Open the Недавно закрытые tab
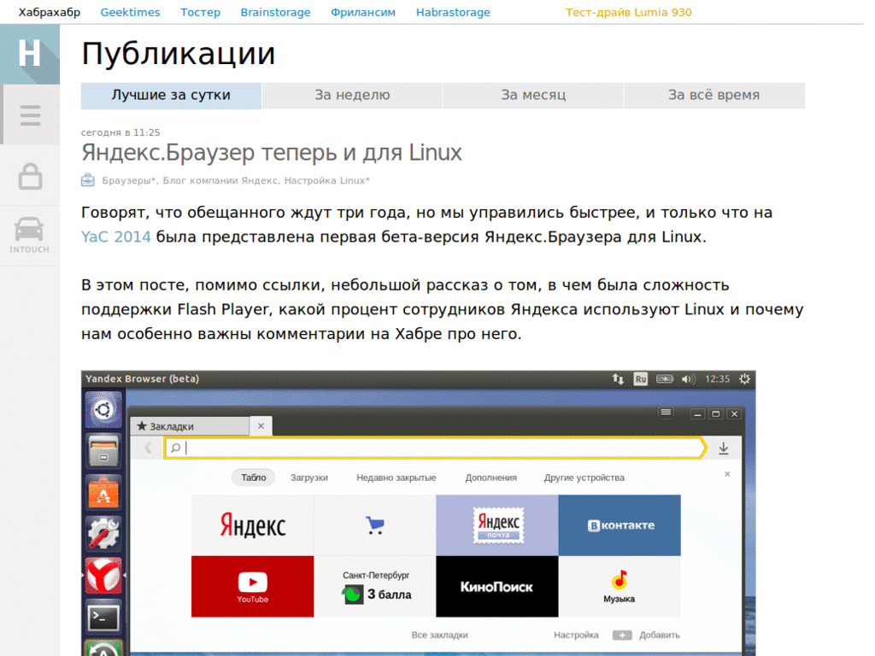Image resolution: width=875 pixels, height=656 pixels. 396,477
